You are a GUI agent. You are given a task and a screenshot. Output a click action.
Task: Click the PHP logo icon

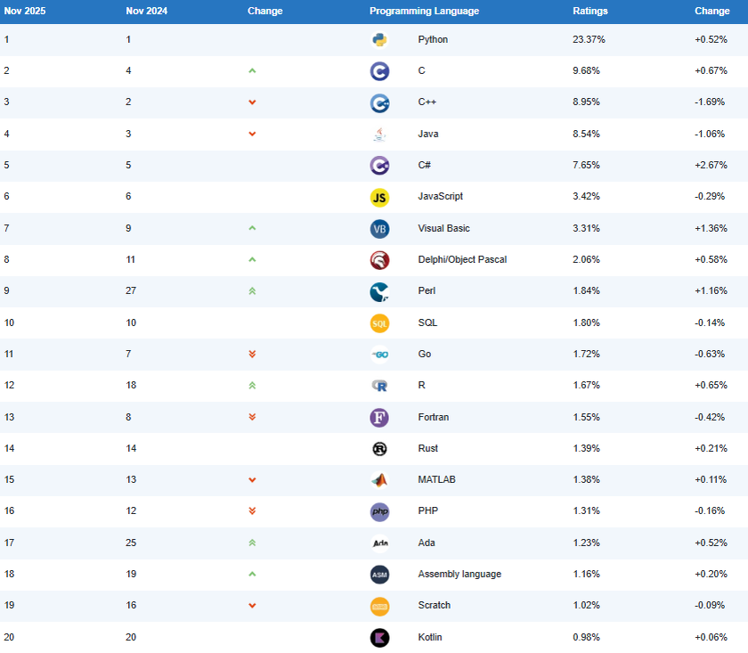pos(379,511)
